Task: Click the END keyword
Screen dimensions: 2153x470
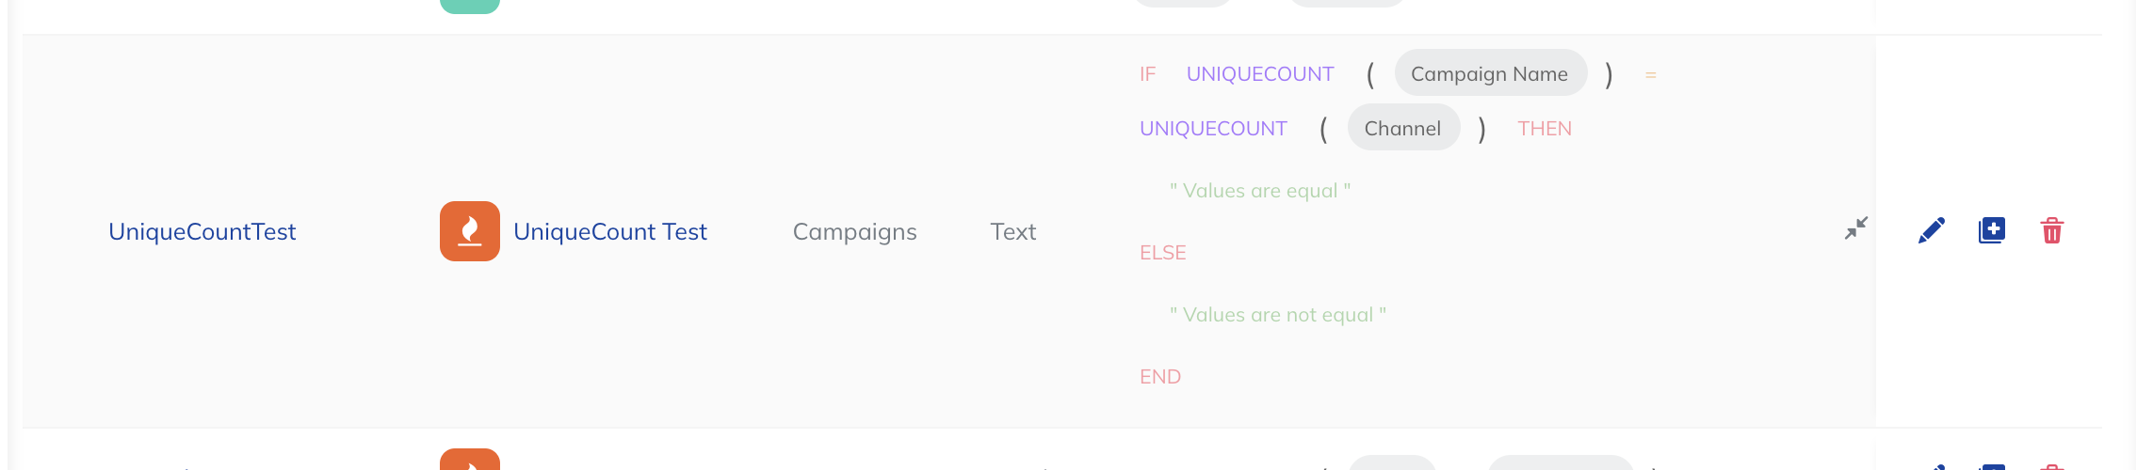Action: 1160,377
